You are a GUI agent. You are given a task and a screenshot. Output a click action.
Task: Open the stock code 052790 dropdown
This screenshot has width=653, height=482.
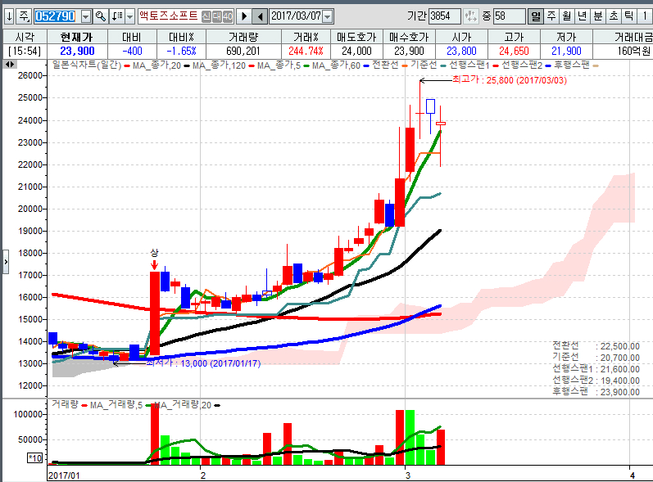[x=86, y=16]
